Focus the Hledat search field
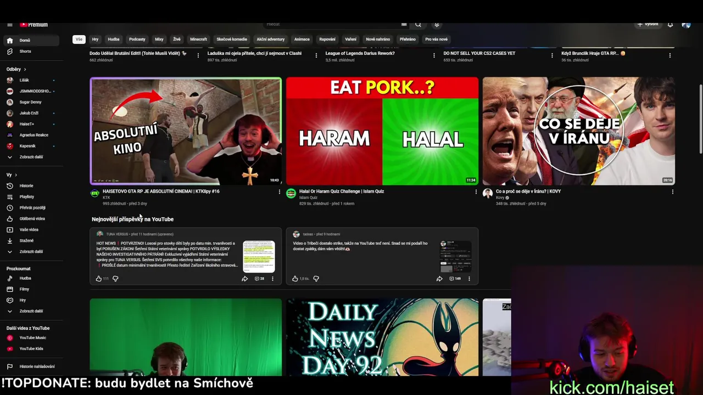 click(x=332, y=24)
